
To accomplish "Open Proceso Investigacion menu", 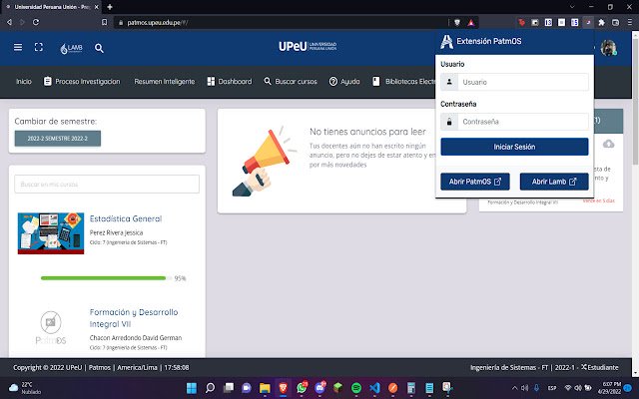I will tap(82, 82).
